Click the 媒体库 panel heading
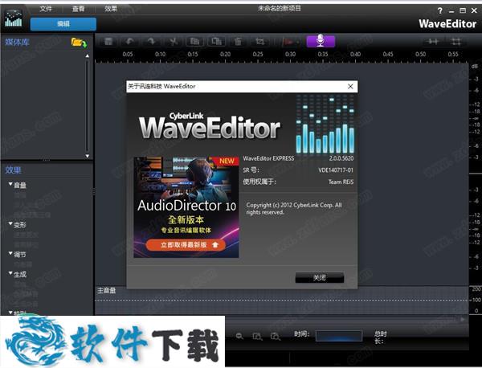The image size is (482, 368). pos(17,42)
